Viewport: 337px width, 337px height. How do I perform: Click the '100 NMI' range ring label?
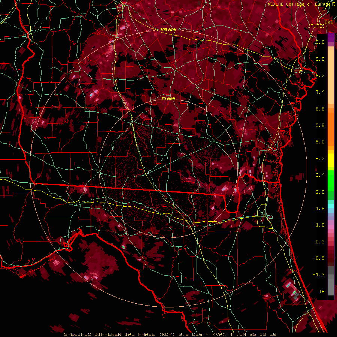click(x=168, y=30)
